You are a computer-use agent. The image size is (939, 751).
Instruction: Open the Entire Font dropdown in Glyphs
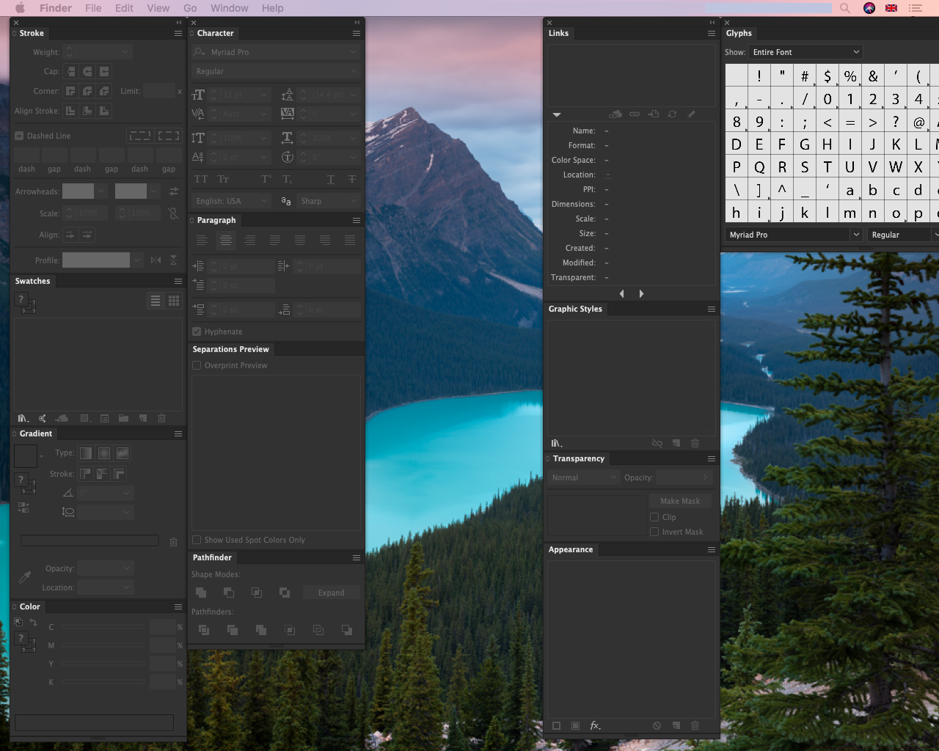pos(805,51)
